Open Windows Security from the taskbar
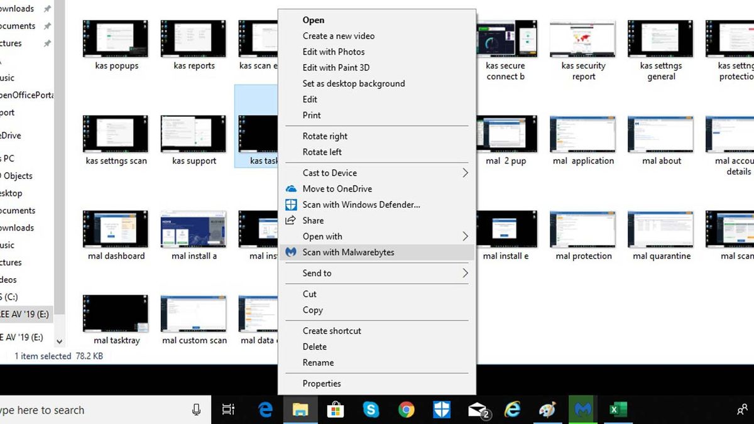The width and height of the screenshot is (754, 424). click(x=442, y=410)
